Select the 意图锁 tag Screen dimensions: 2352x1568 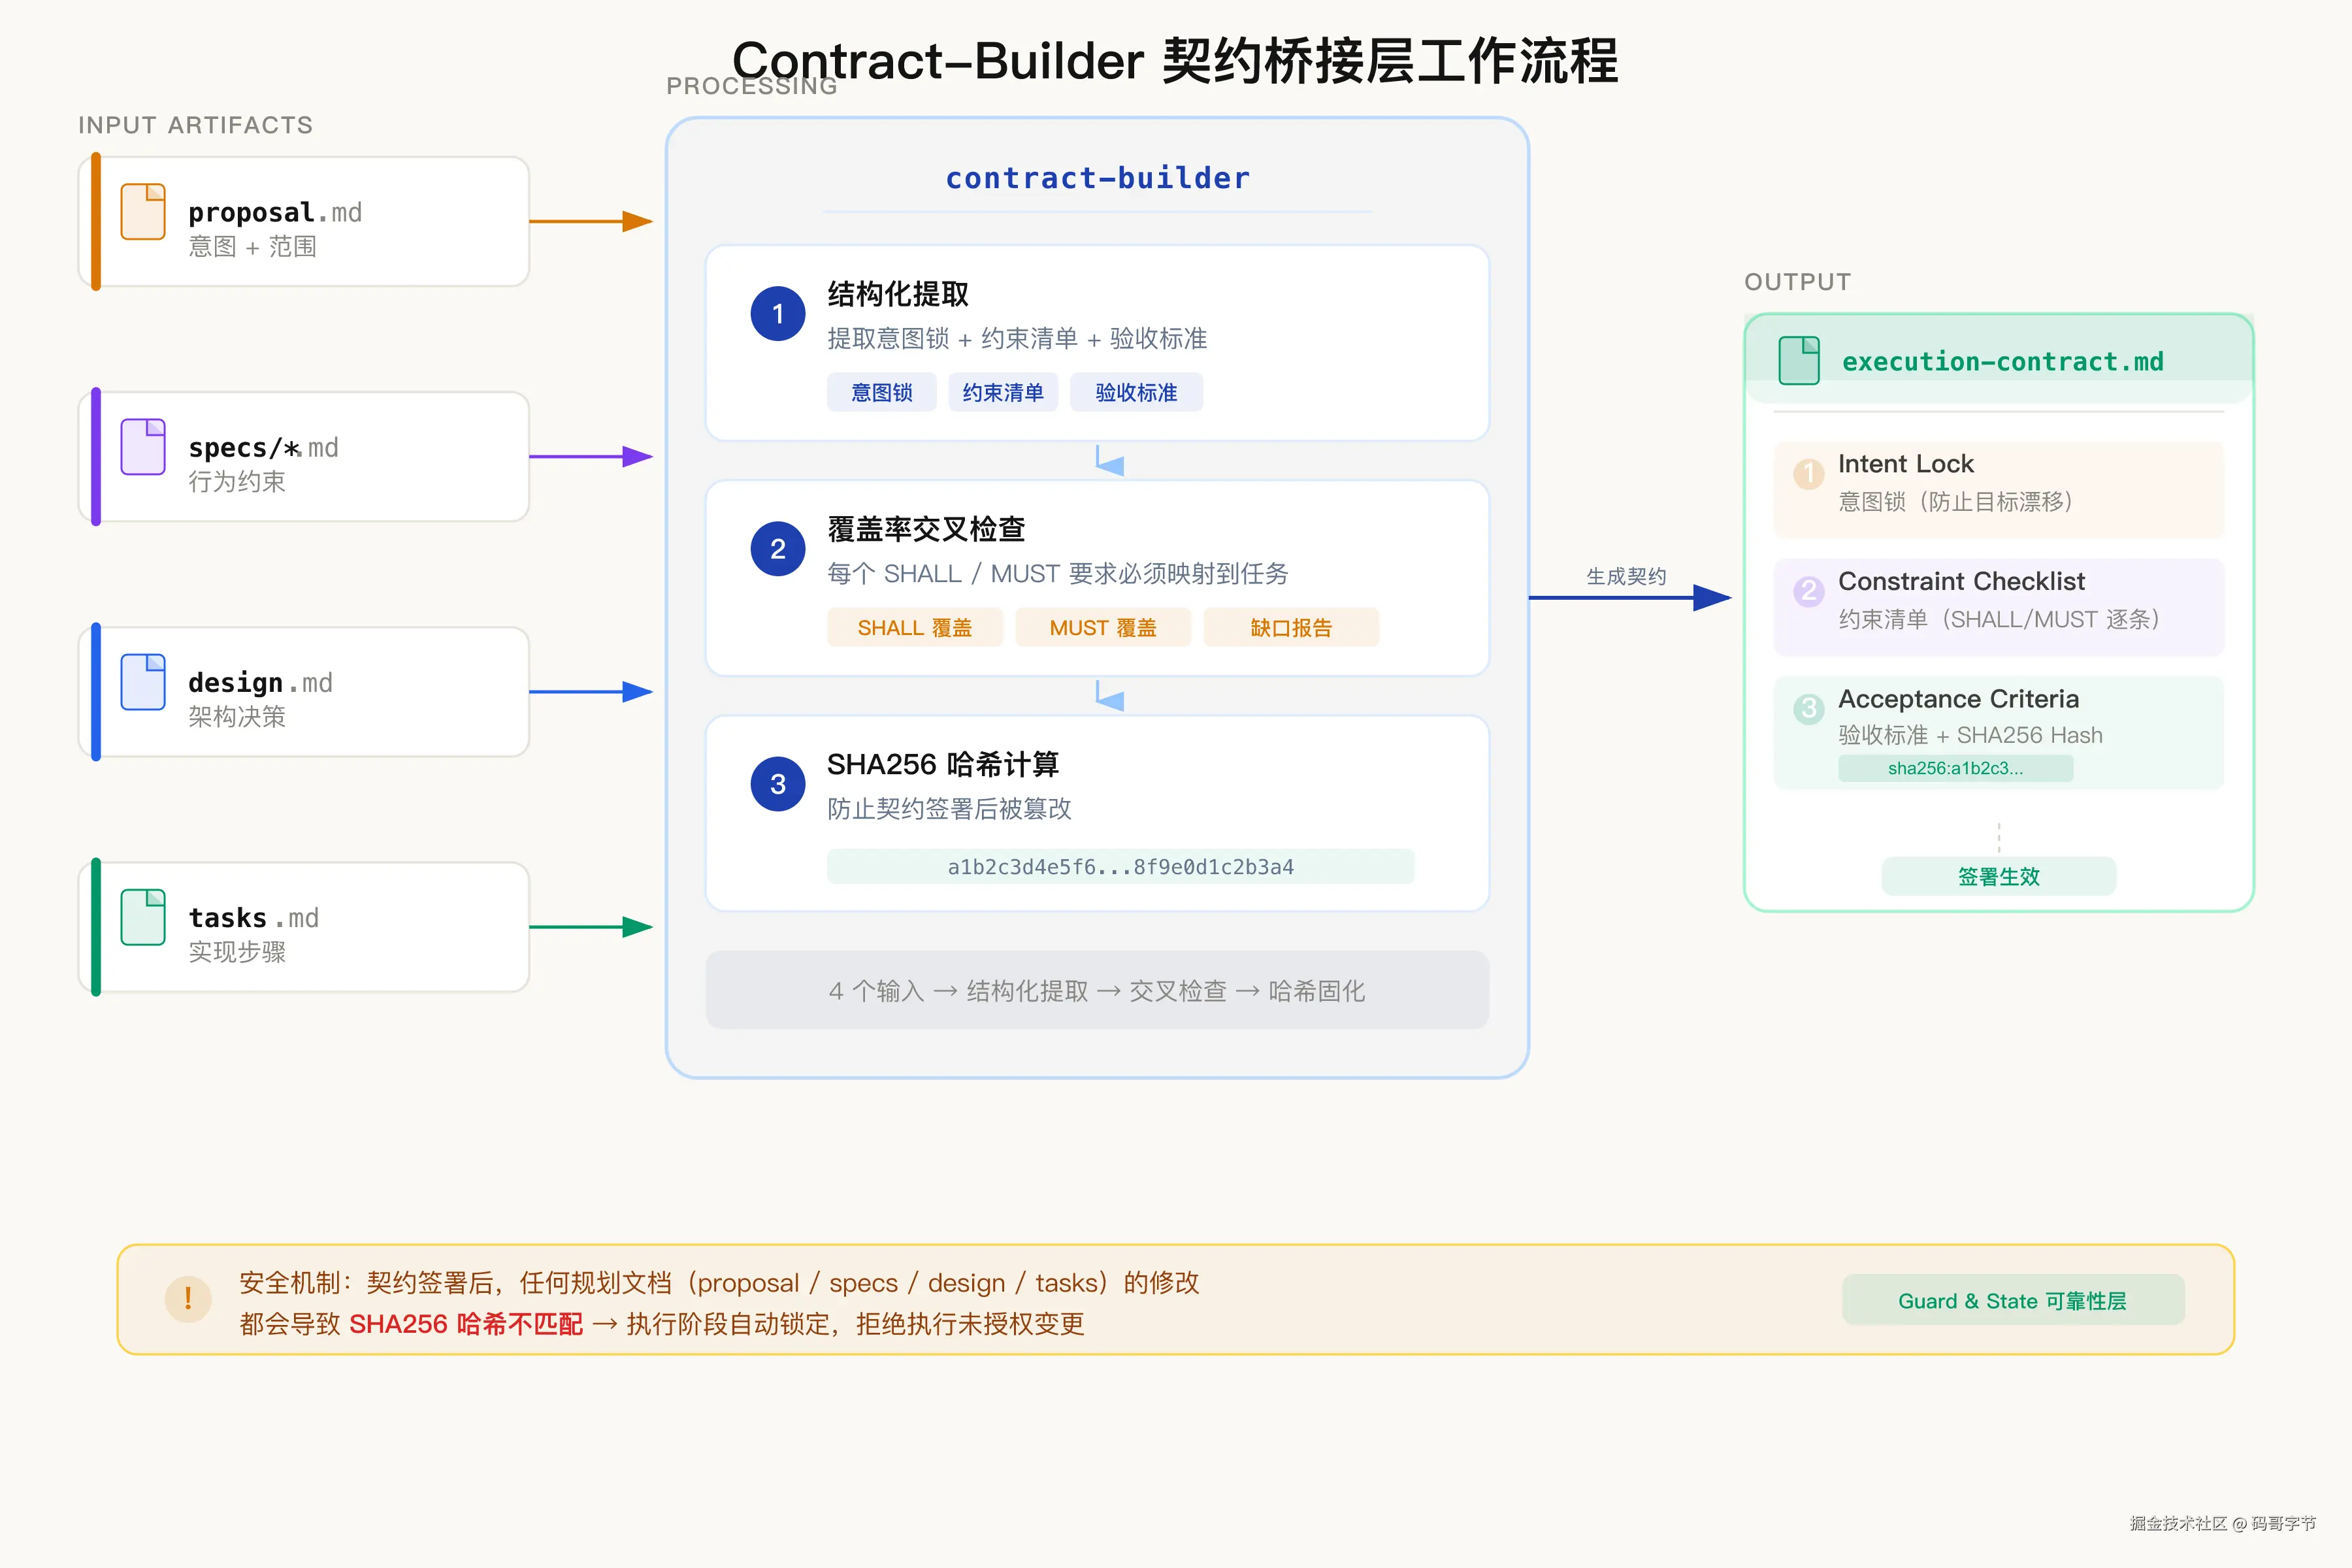[x=882, y=392]
